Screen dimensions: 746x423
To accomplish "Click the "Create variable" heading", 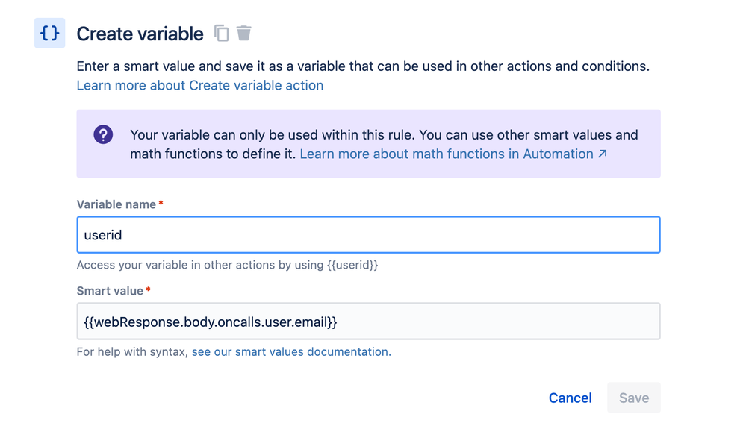I will 140,34.
